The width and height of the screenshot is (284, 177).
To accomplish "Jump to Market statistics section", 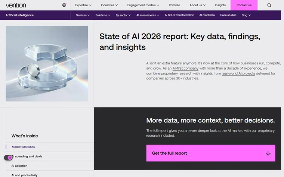I will coord(23,147).
